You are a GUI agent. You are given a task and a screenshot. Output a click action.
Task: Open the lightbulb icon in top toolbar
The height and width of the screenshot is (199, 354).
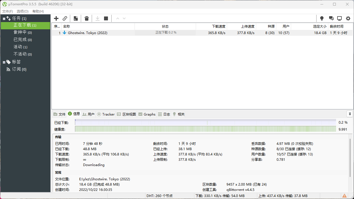322,18
